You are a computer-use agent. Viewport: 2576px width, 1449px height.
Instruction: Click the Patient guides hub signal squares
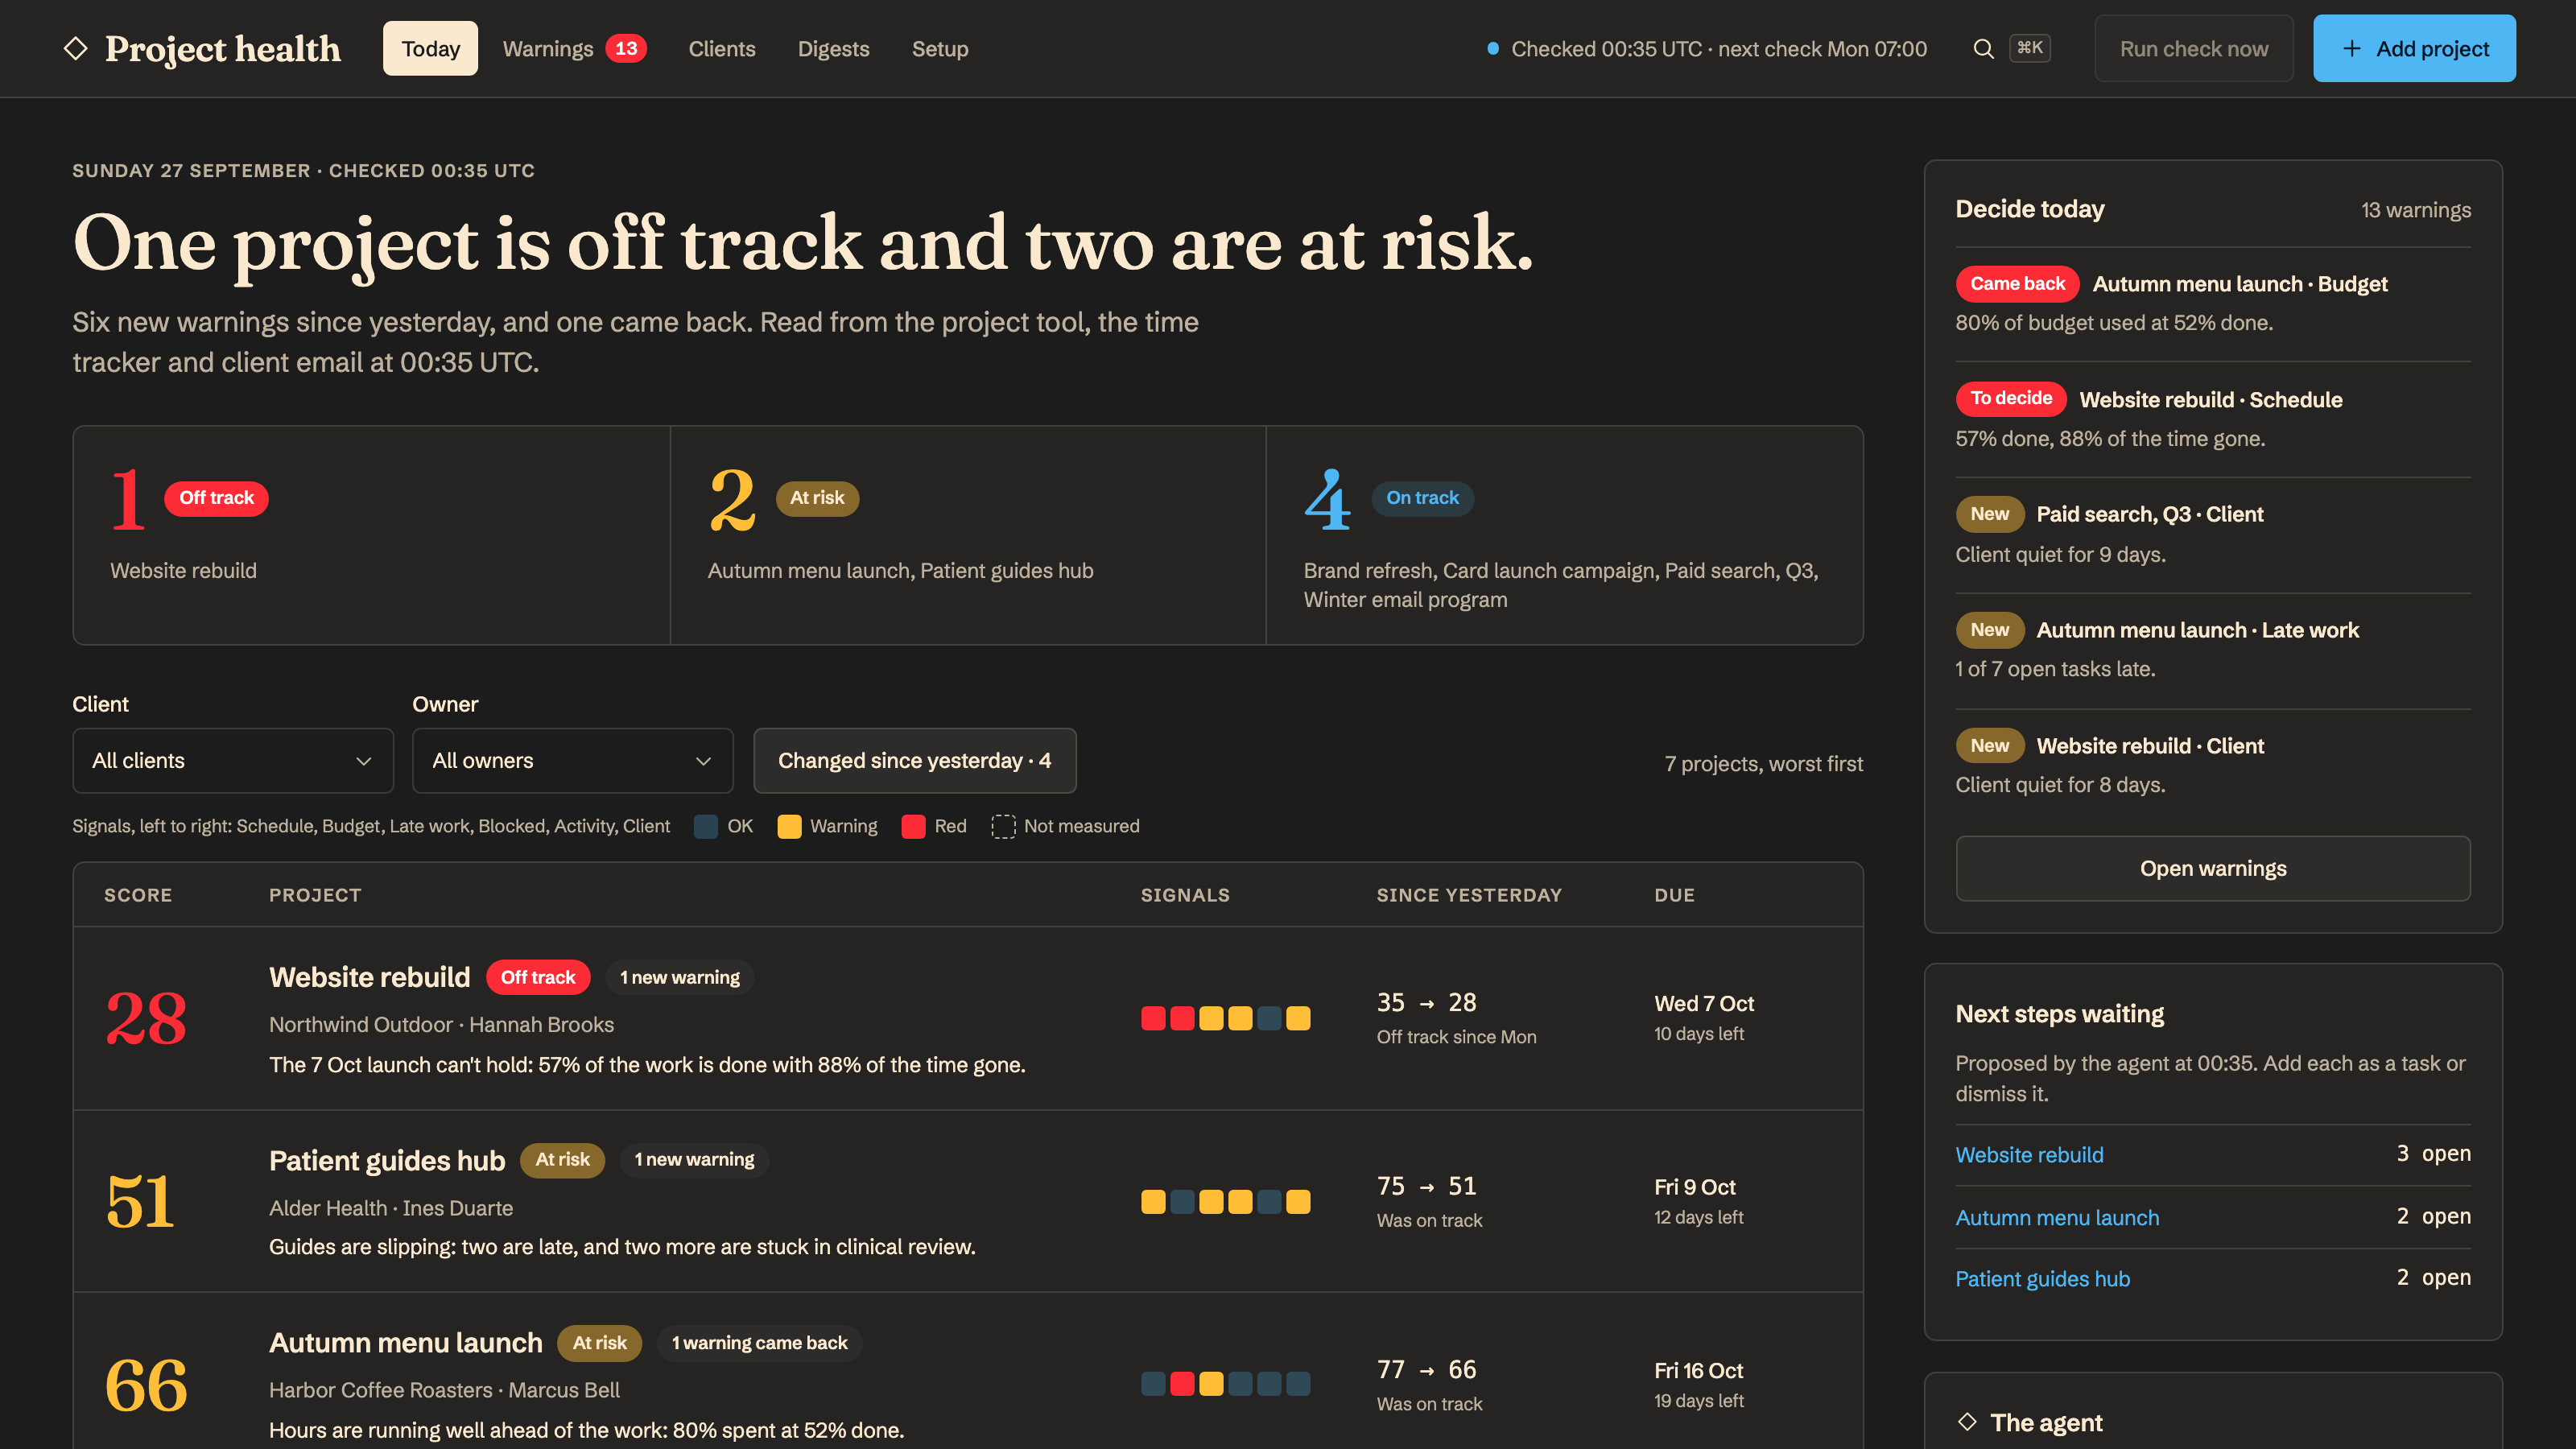1225,1201
